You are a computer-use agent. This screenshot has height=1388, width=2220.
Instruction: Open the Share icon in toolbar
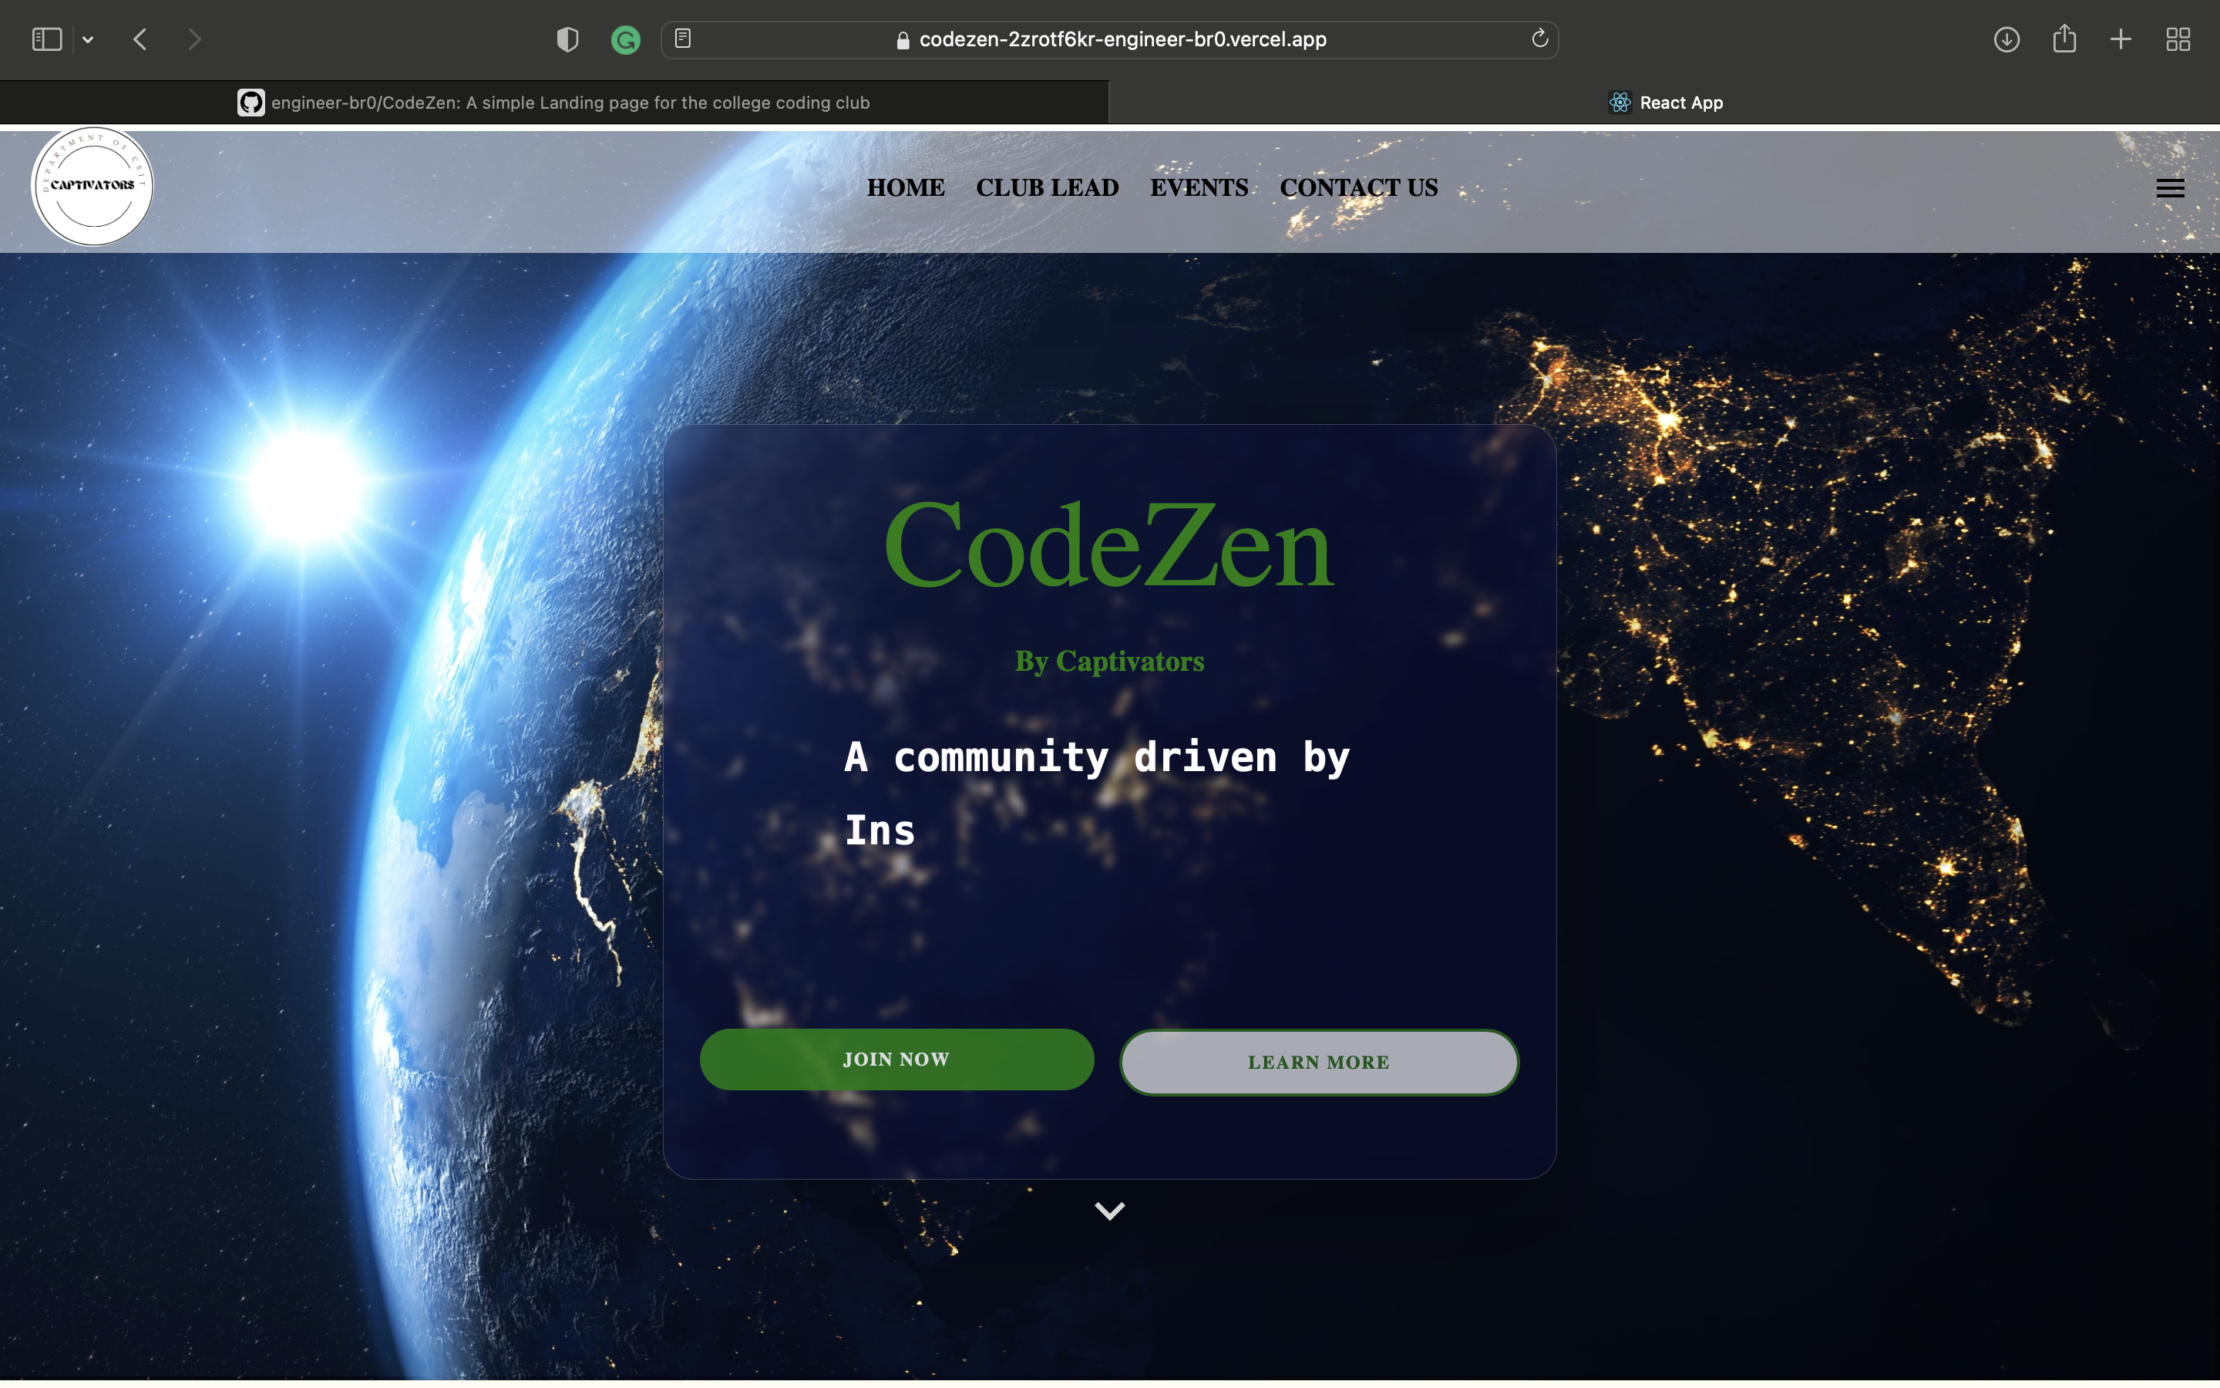click(2064, 39)
